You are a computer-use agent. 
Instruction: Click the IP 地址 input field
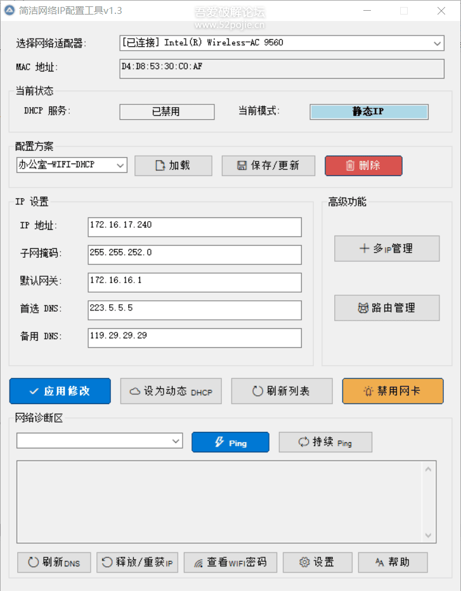pos(195,227)
